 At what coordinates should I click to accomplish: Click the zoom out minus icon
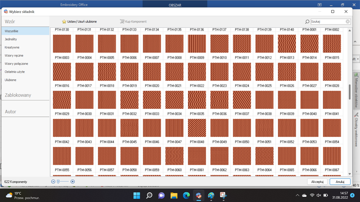pos(53,181)
